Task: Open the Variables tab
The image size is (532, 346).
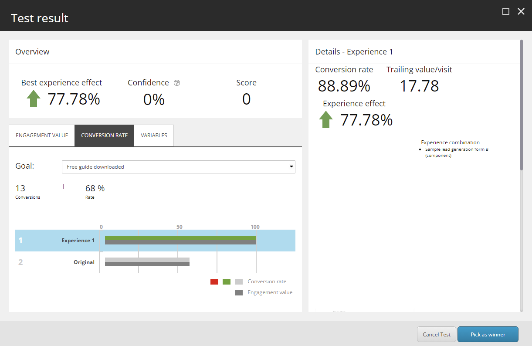Action: (154, 136)
